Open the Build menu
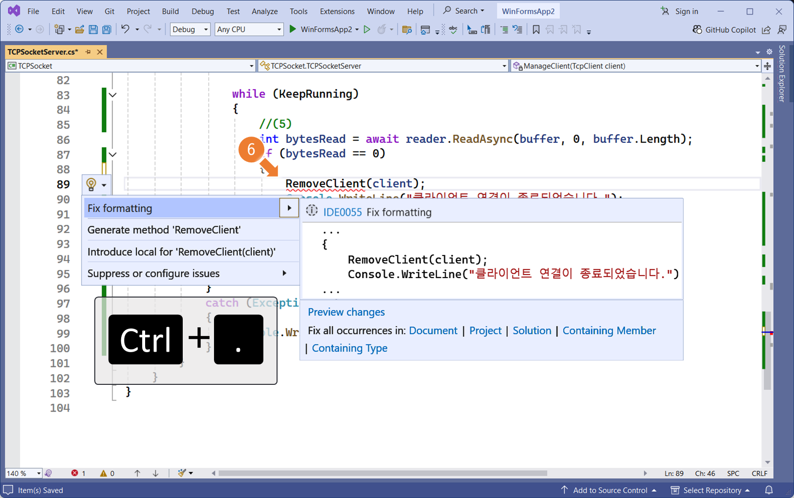This screenshot has width=794, height=498. [170, 11]
